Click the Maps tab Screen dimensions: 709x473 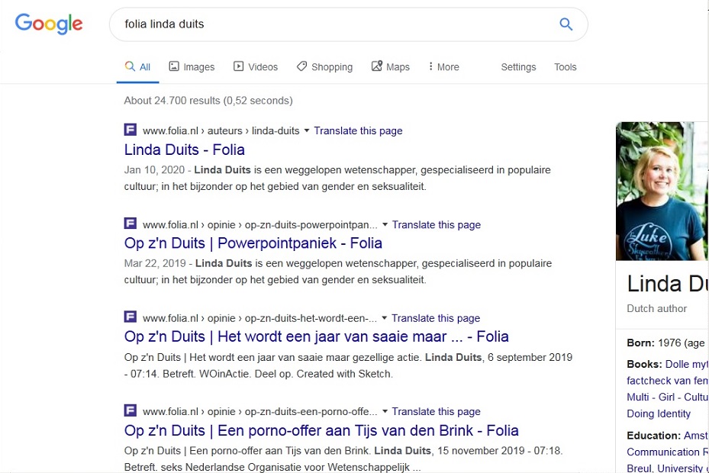pyautogui.click(x=390, y=67)
